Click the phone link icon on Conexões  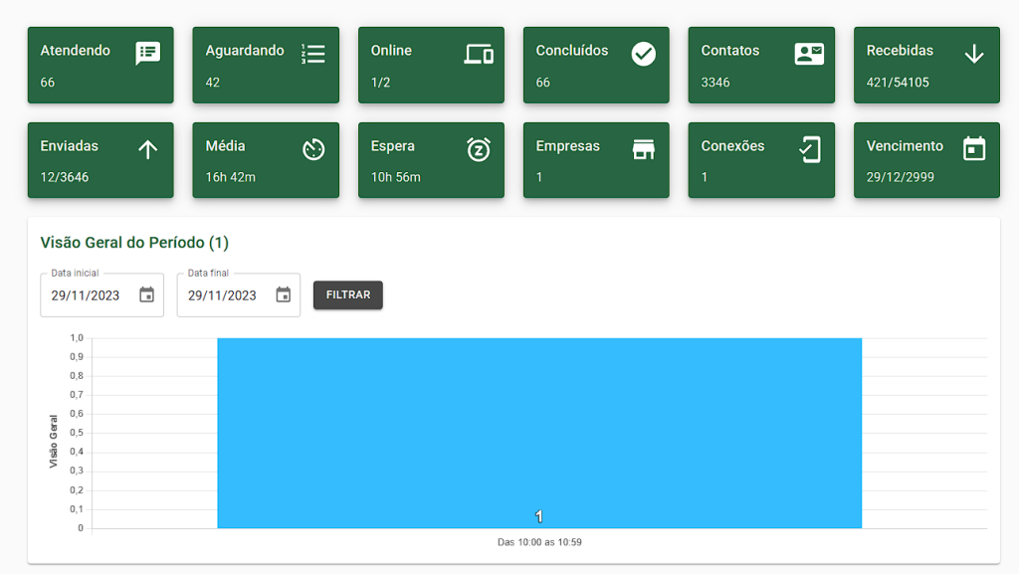pos(809,149)
